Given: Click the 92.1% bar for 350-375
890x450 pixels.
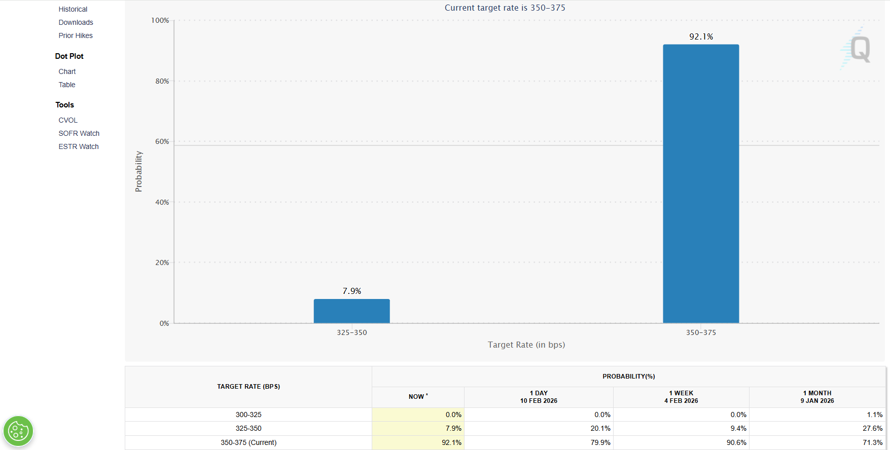Looking at the screenshot, I should click(700, 183).
